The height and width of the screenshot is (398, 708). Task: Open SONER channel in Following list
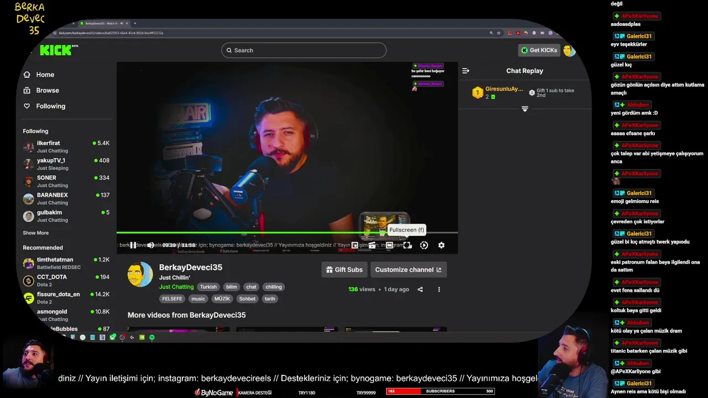click(66, 181)
